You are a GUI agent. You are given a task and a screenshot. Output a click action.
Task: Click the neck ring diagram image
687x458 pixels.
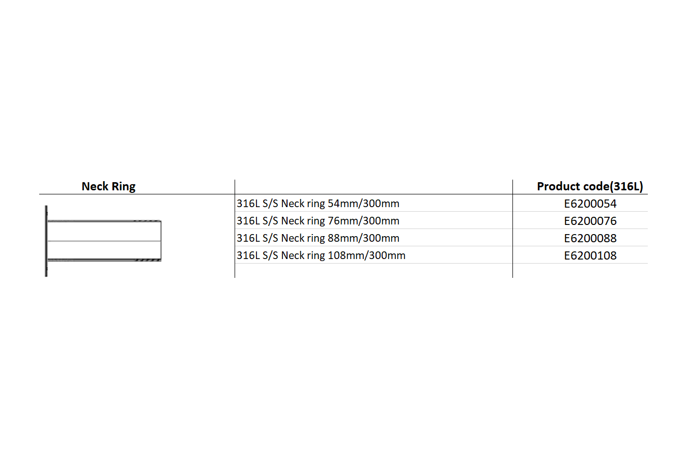pos(103,241)
